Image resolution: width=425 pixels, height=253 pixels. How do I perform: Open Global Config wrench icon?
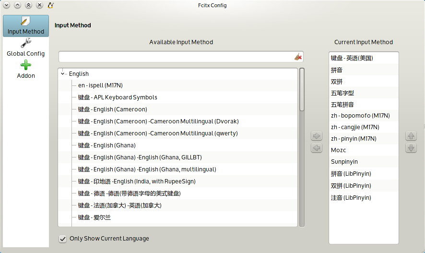pos(26,43)
